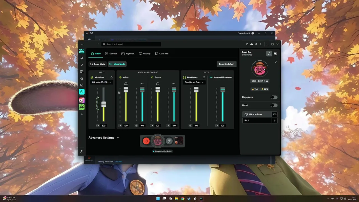Mute the Voicemod Microphone output channel

click(x=217, y=126)
